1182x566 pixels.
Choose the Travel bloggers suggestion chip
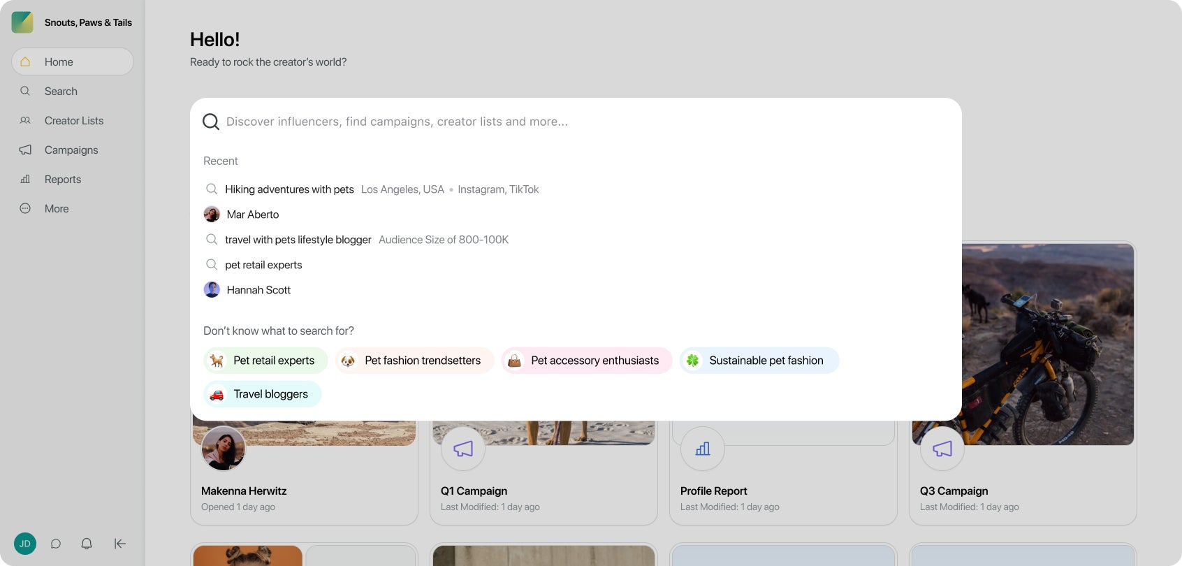(263, 394)
